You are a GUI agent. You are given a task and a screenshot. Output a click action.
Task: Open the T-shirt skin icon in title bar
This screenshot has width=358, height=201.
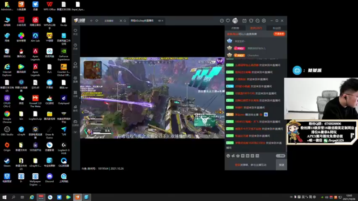click(251, 21)
